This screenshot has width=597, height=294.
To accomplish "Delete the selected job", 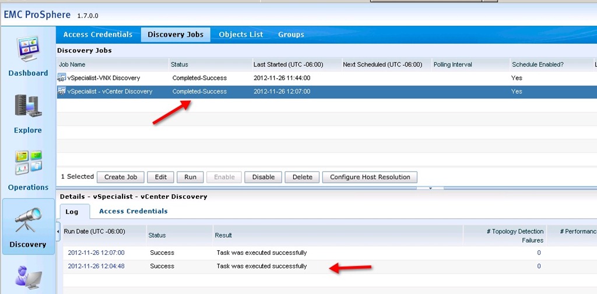I will pos(302,177).
